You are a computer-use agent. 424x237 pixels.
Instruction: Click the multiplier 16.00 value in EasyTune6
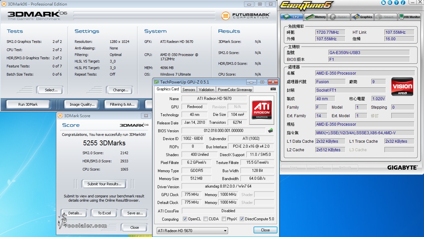399,39
